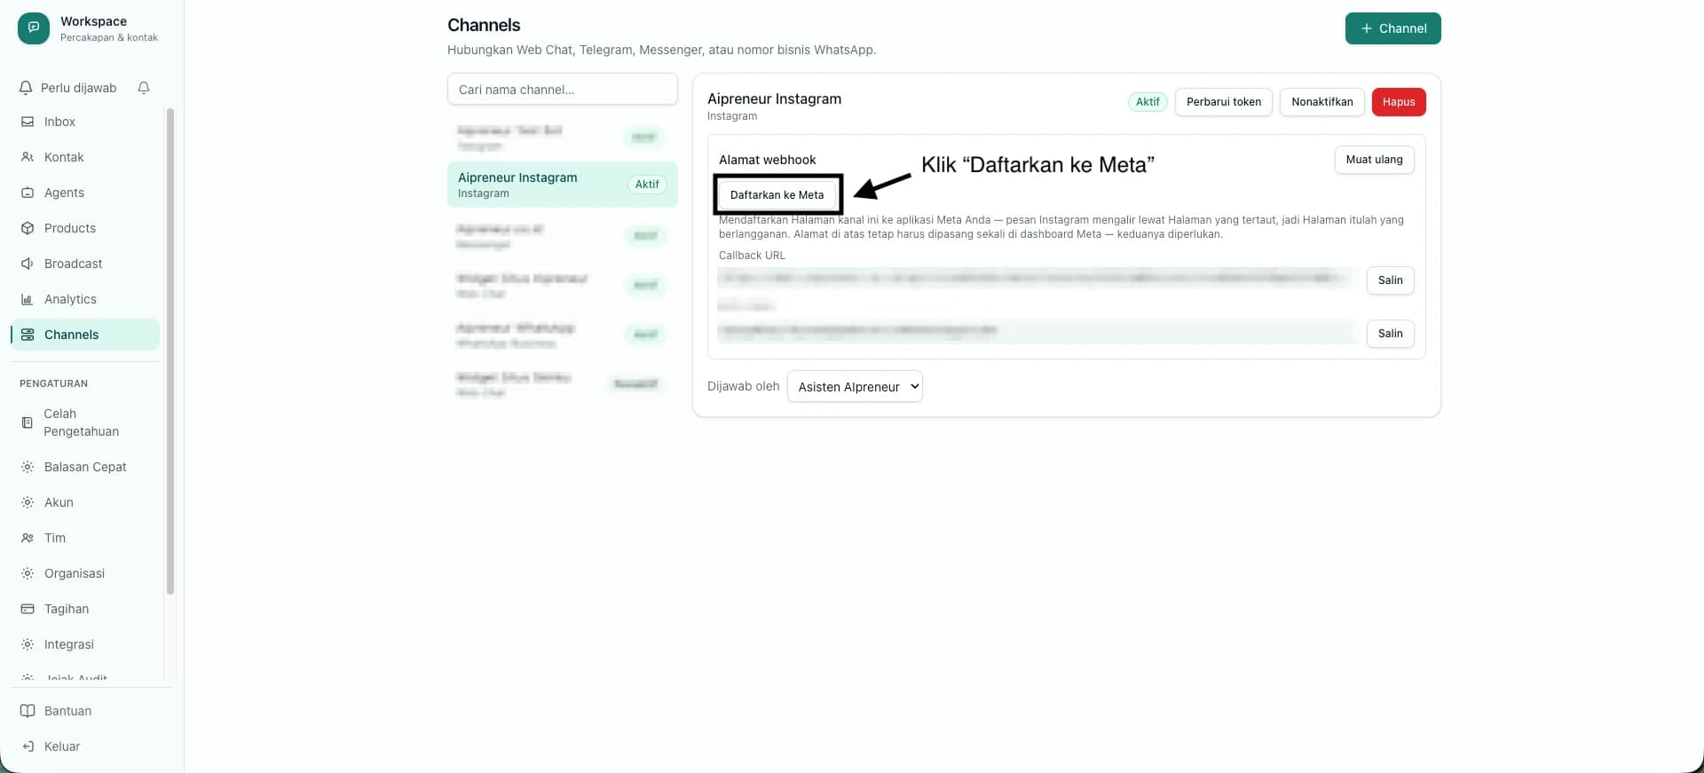
Task: Click the PENGATURAN section heading
Action: click(54, 383)
